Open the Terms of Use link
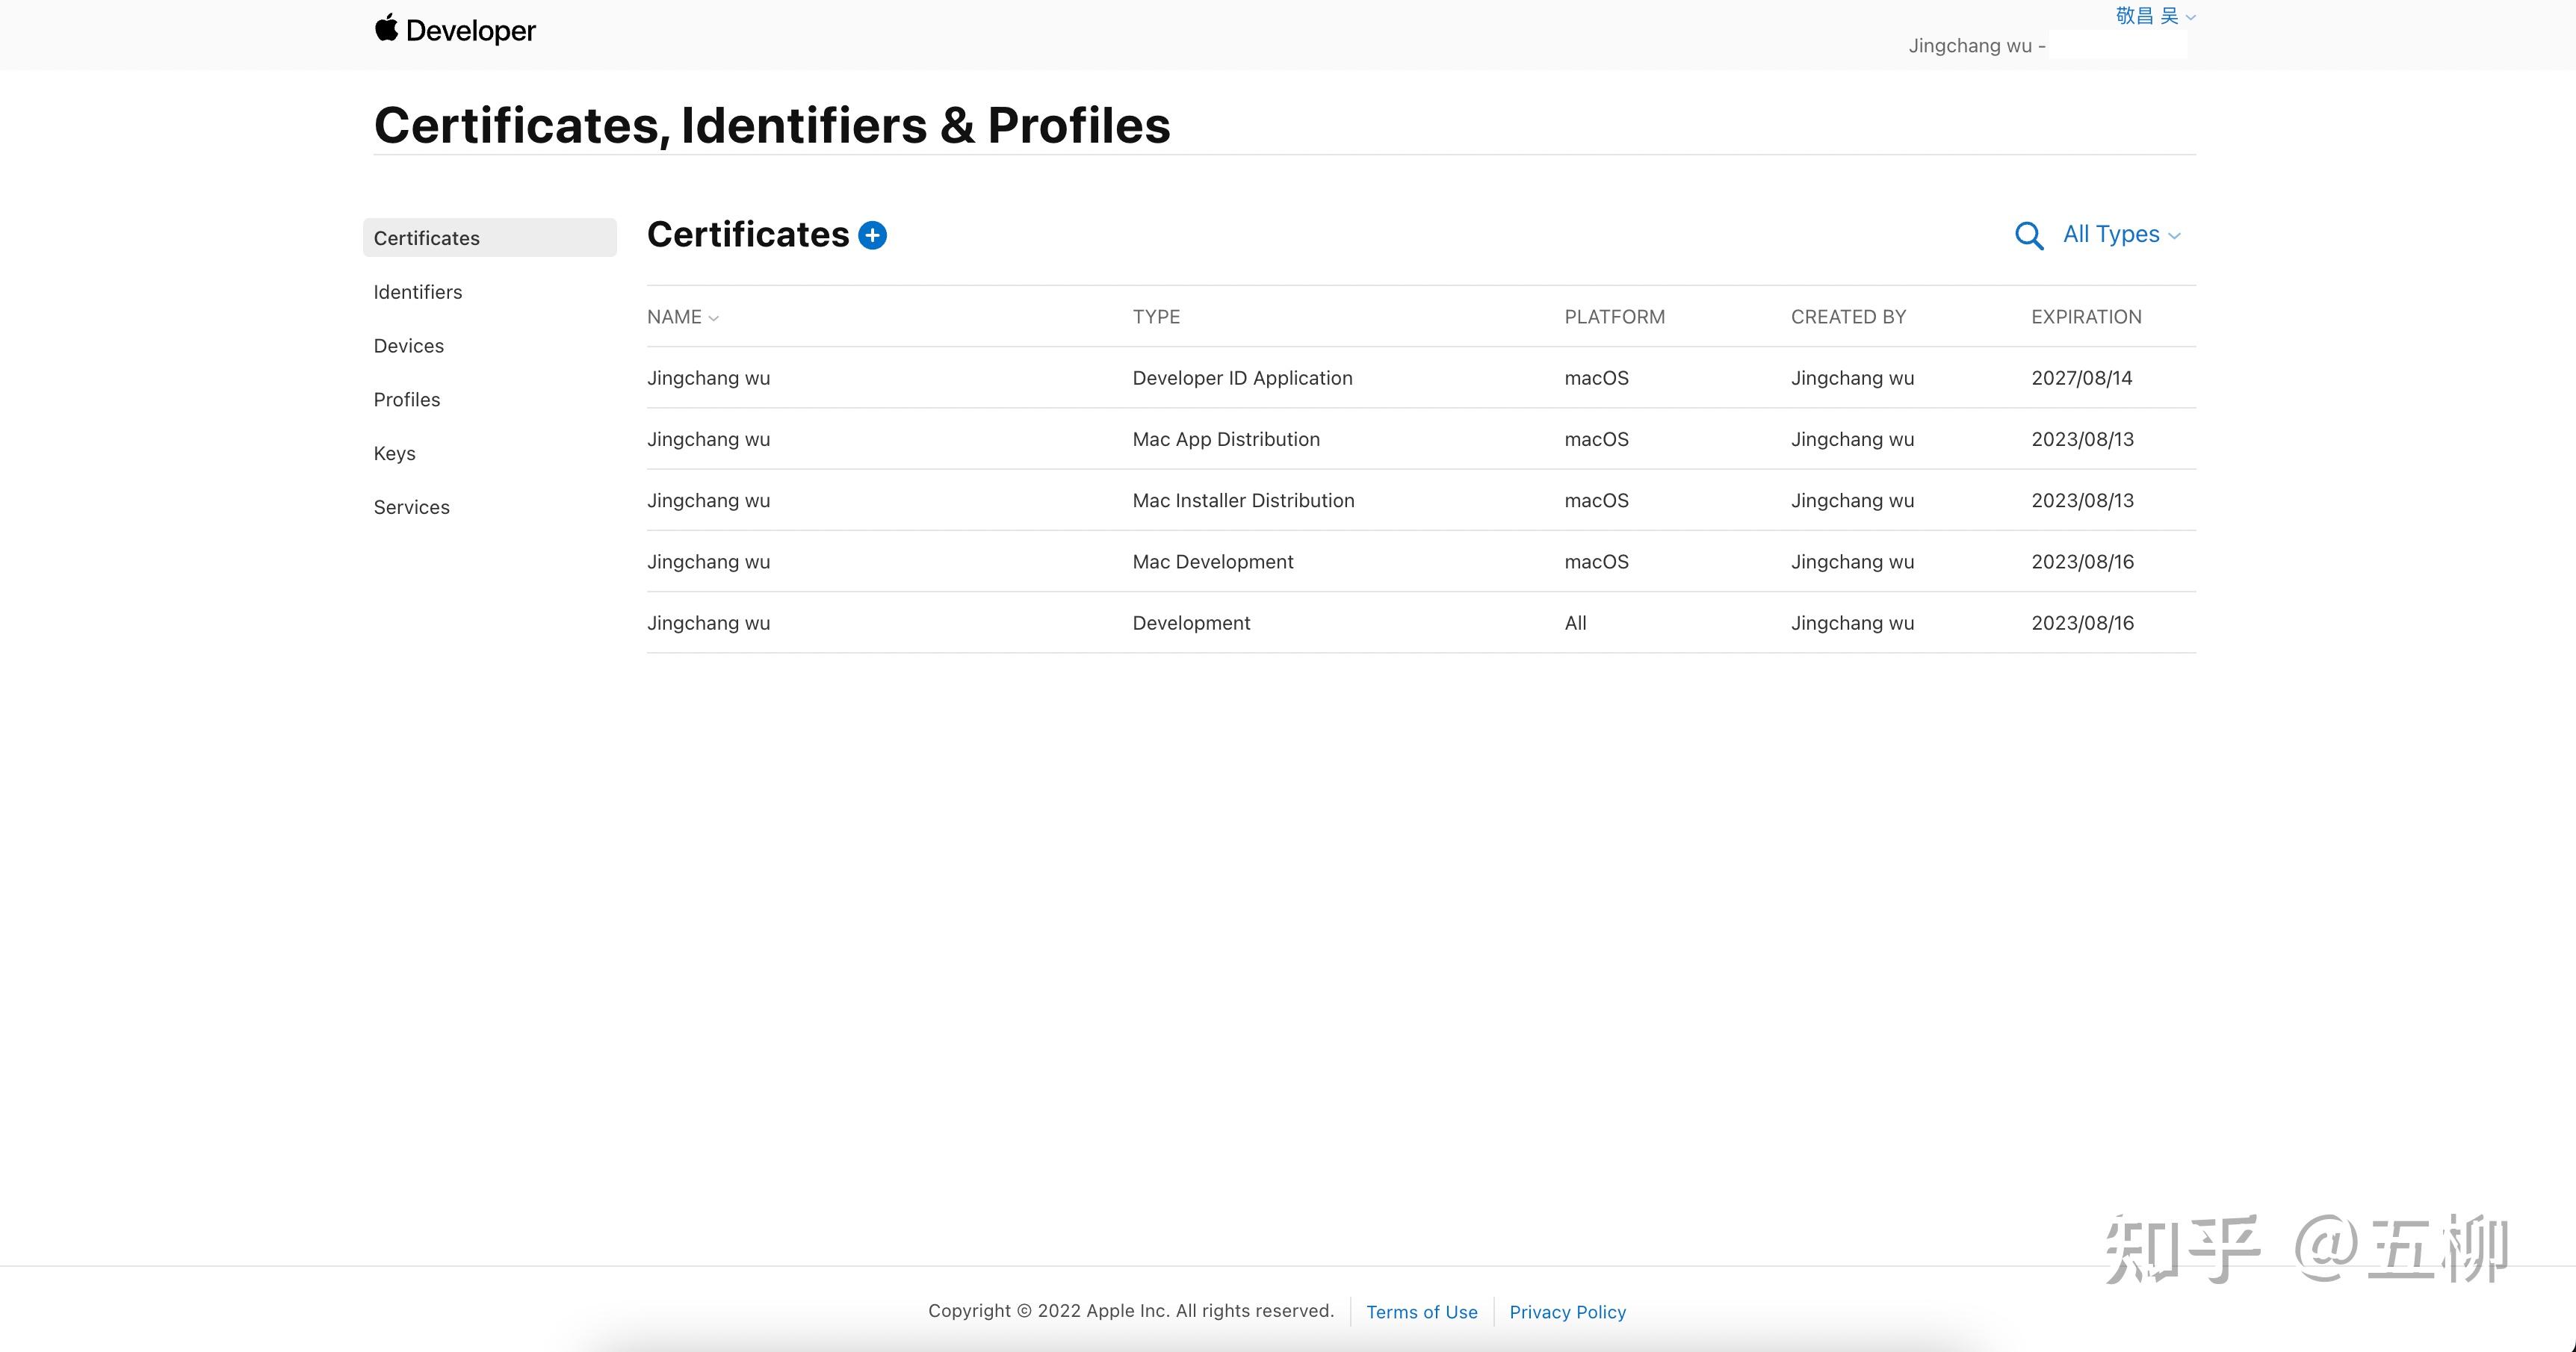Screen dimensions: 2576x1352 pos(1422,1311)
